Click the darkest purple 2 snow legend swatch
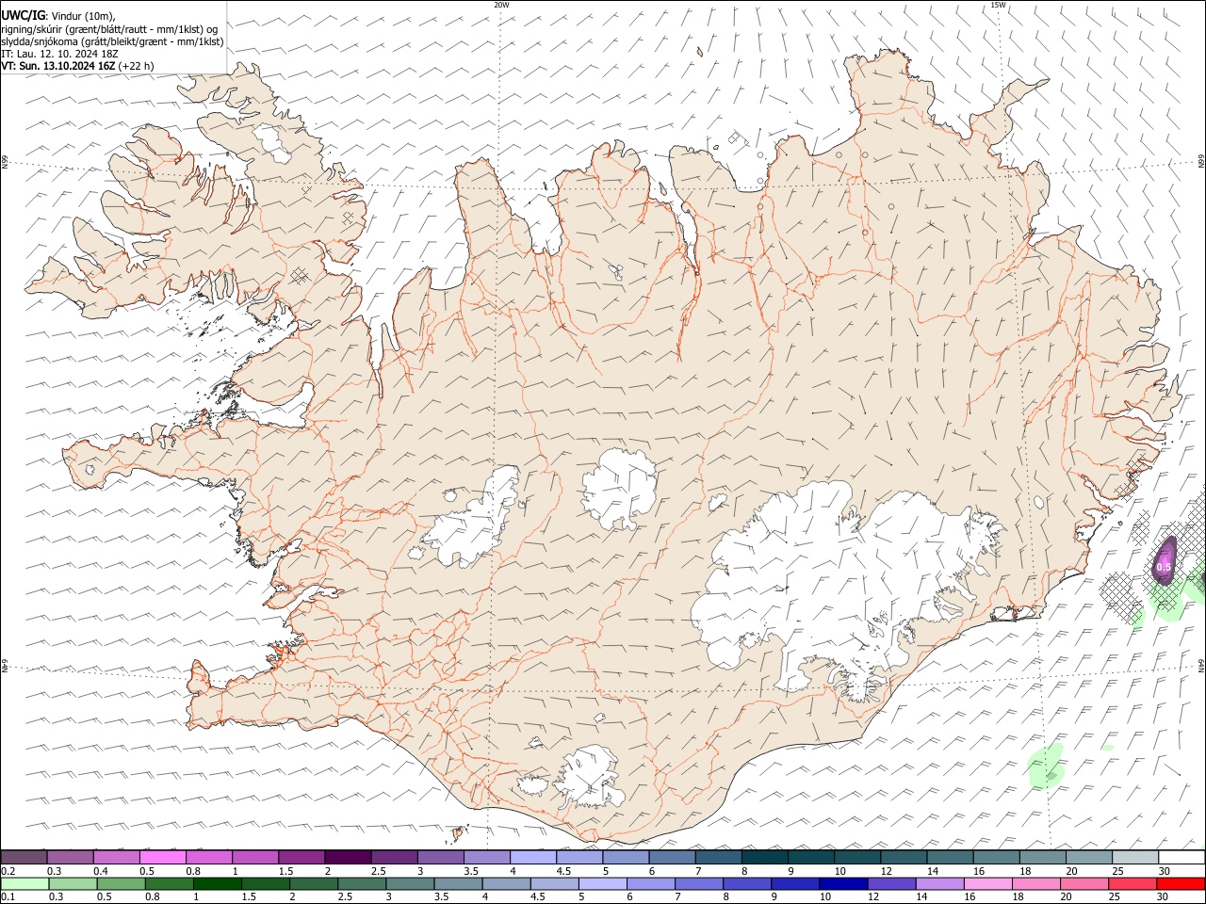1206x904 pixels. pos(347,857)
